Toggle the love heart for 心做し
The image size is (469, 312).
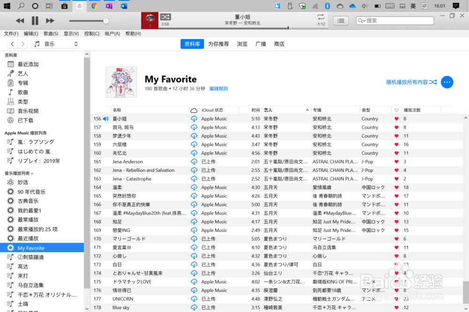(x=396, y=256)
